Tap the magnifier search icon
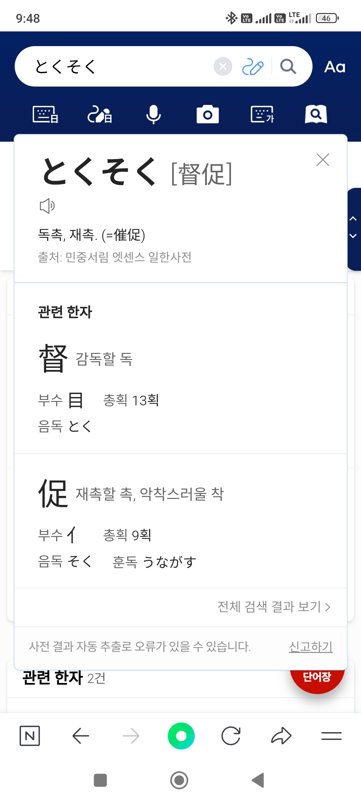Image resolution: width=361 pixels, height=802 pixels. (x=288, y=66)
